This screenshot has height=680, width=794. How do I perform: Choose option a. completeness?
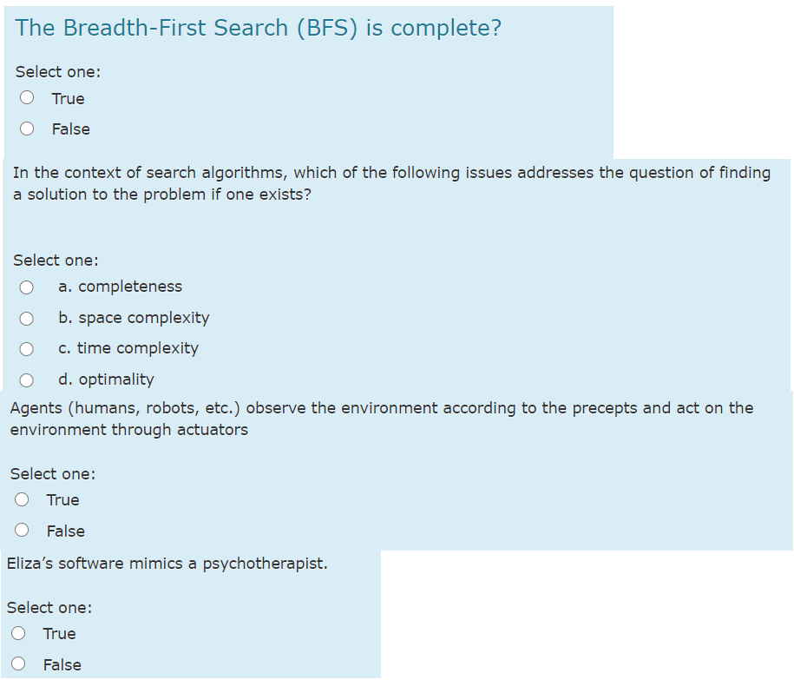point(26,287)
